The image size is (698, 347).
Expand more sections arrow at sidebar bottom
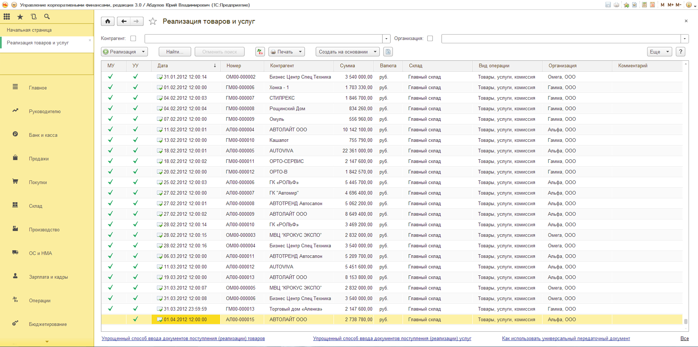[47, 342]
